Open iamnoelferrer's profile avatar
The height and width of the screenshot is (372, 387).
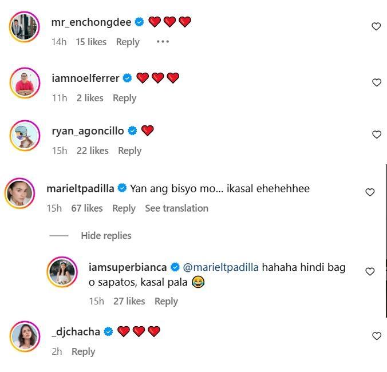pos(25,82)
